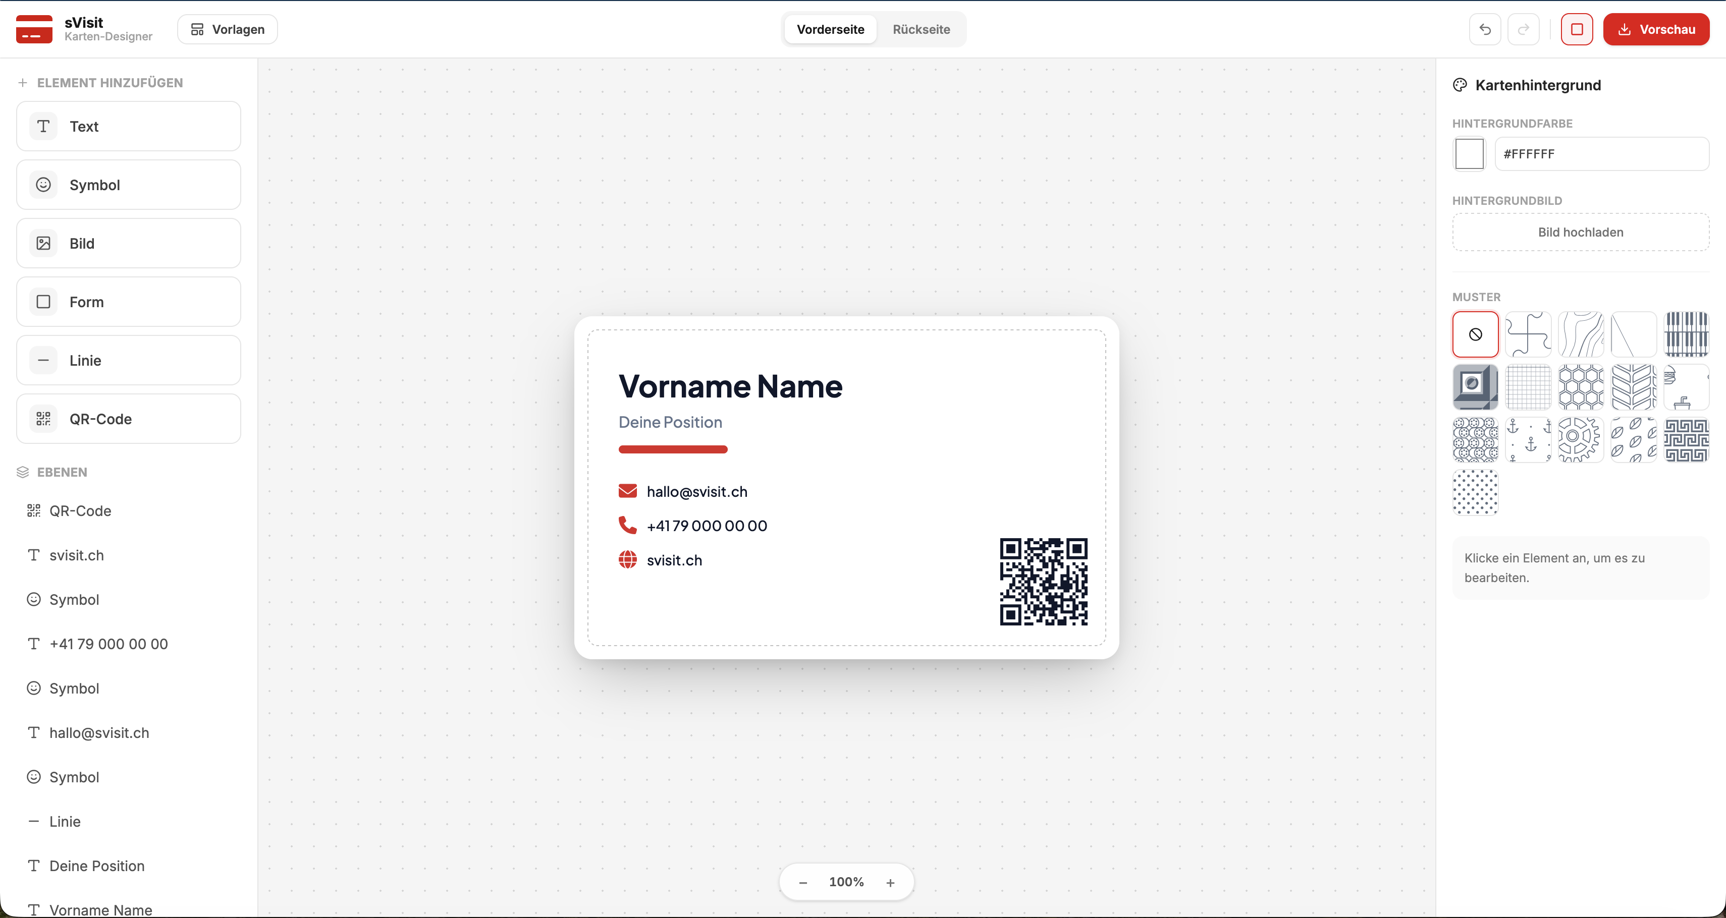Add a Linie element from the add panel
The image size is (1726, 918).
click(129, 360)
